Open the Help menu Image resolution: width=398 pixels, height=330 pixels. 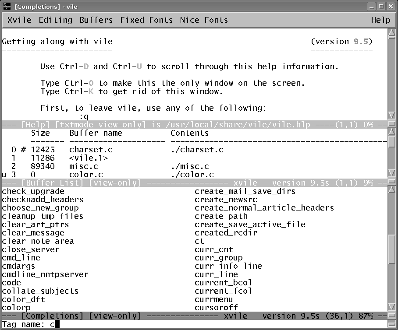380,20
